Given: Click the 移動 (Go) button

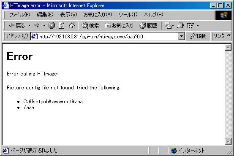Looking at the screenshot, I should (x=198, y=36).
